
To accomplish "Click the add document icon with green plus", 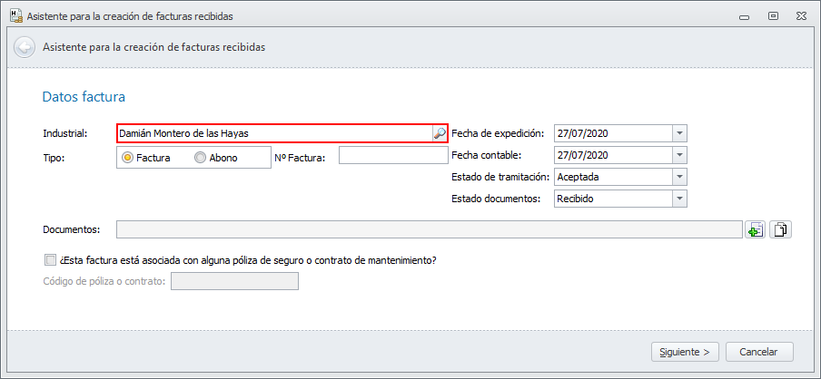I will click(756, 230).
